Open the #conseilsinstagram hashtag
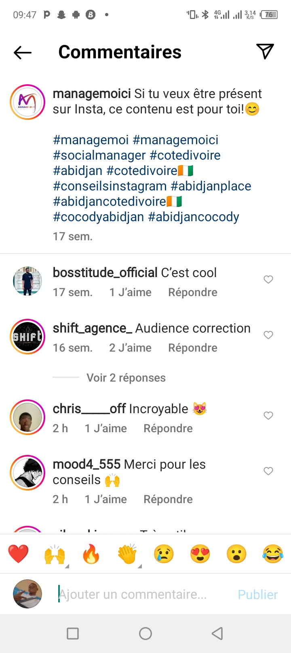This screenshot has width=291, height=653. [x=110, y=186]
